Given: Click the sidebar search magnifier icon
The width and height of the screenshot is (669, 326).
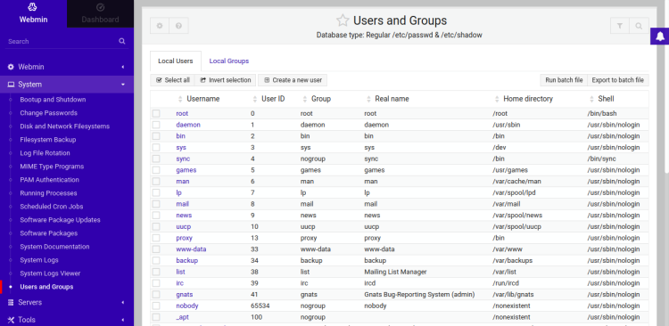Looking at the screenshot, I should 122,41.
